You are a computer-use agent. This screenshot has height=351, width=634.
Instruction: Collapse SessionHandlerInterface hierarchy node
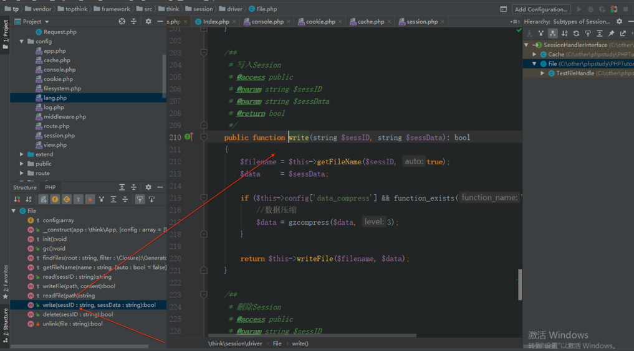[526, 45]
